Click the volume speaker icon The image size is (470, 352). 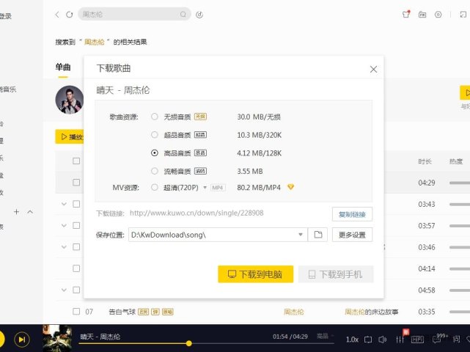tap(383, 340)
